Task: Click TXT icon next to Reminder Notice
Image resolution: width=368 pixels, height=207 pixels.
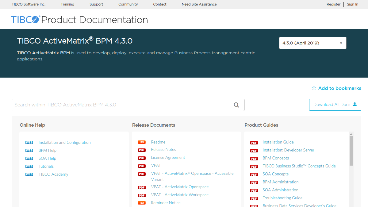Action: click(142, 203)
